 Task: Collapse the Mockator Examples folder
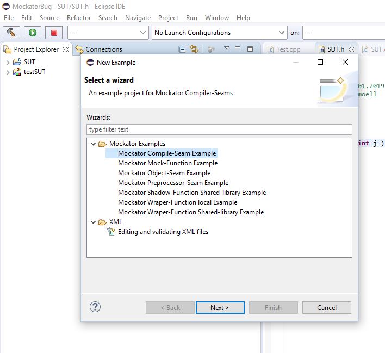coord(93,144)
